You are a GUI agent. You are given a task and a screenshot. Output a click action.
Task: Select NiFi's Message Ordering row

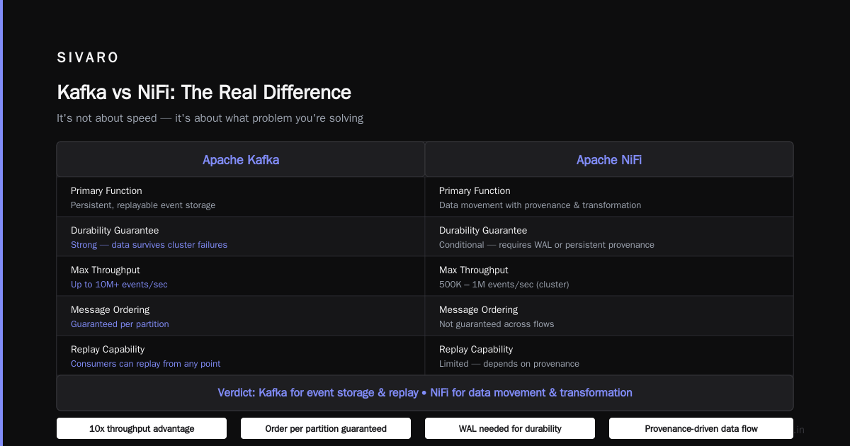[609, 316]
